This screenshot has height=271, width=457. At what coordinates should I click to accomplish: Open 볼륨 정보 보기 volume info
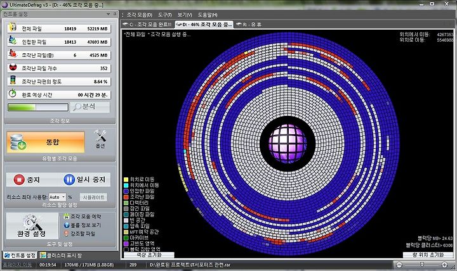click(83, 225)
